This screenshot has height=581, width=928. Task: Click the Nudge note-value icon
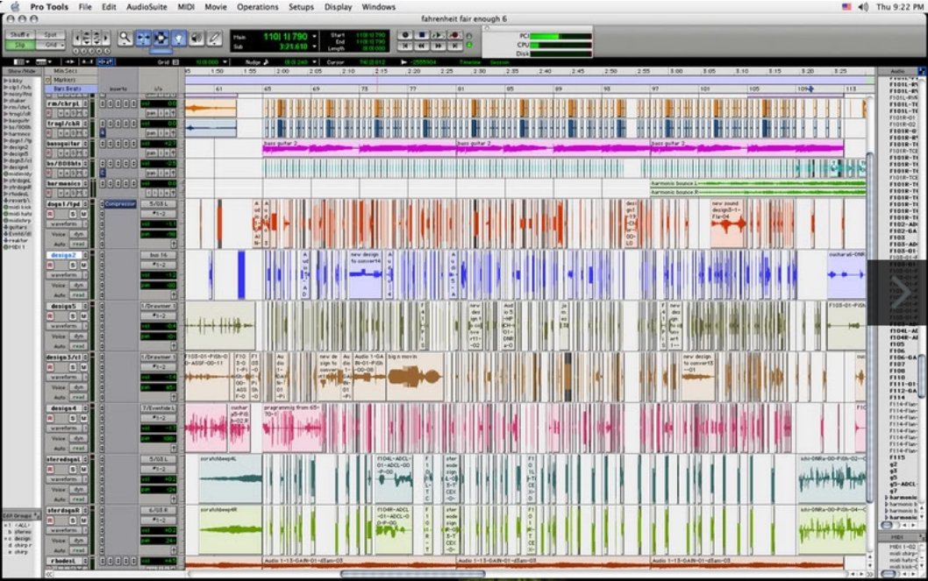[266, 62]
